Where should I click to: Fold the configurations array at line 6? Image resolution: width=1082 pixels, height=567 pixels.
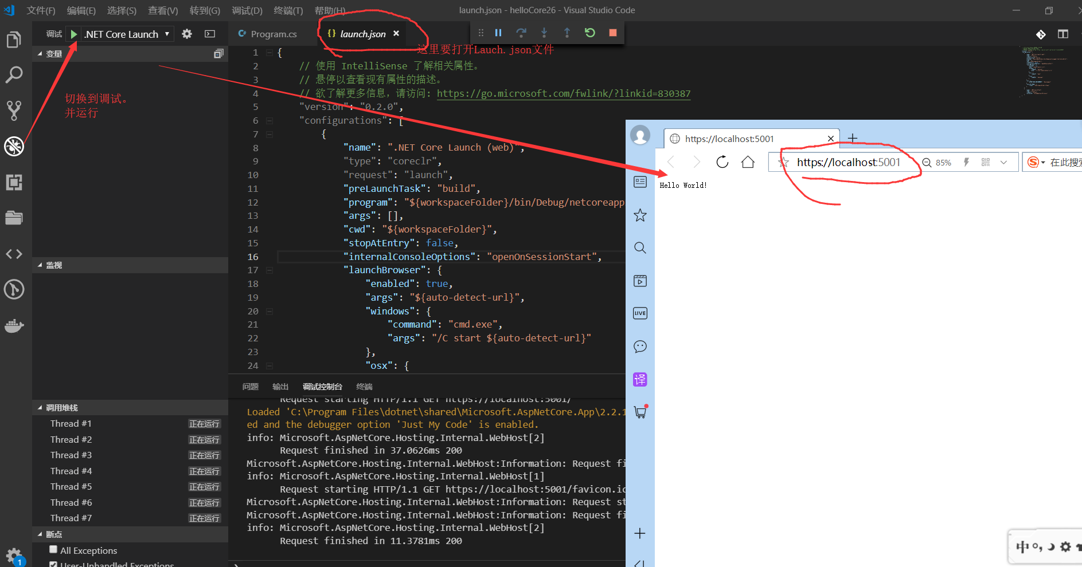point(269,121)
